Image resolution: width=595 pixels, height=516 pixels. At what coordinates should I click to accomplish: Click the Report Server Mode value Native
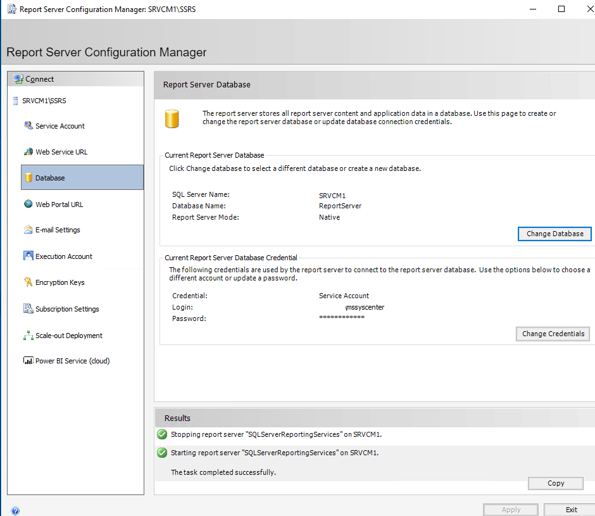(x=329, y=217)
